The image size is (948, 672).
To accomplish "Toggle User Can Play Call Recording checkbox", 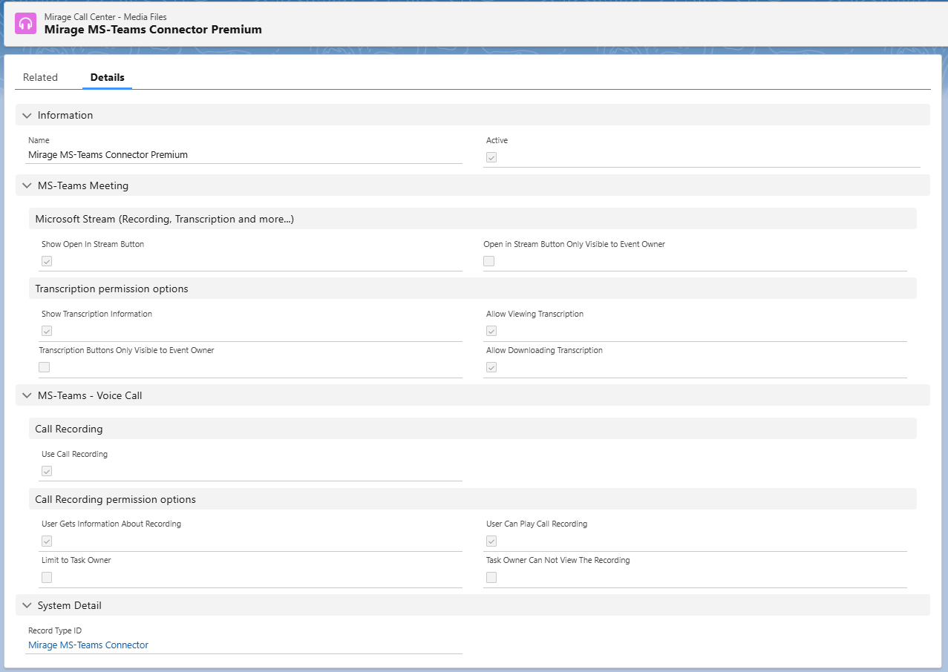I will pos(491,541).
